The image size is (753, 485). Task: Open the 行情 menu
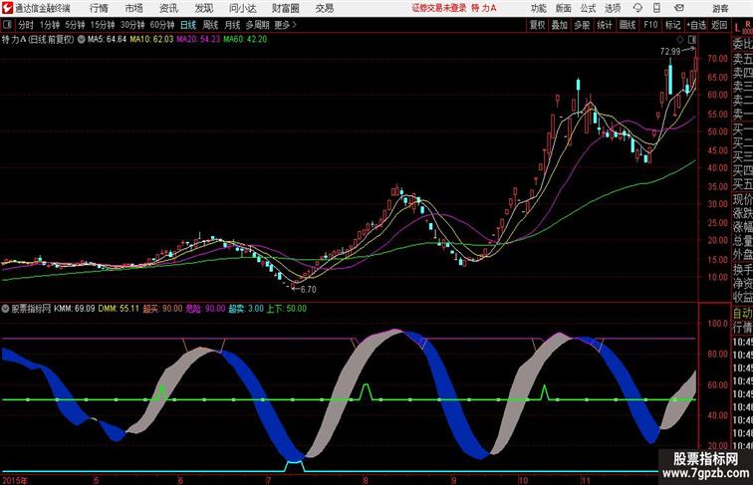99,8
